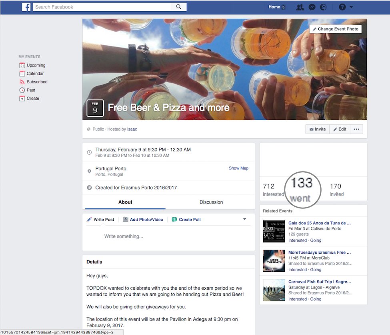
Task: Mark Interested for Carnaval Fish Suf Trip
Action: click(298, 299)
